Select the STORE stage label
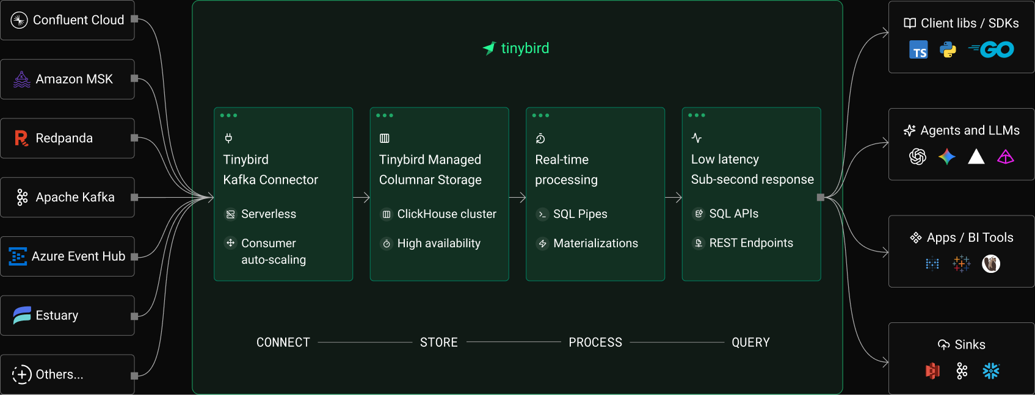 point(439,342)
